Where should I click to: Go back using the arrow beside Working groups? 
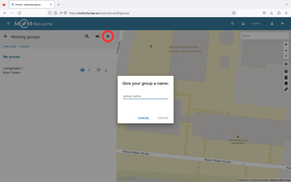pos(5,36)
